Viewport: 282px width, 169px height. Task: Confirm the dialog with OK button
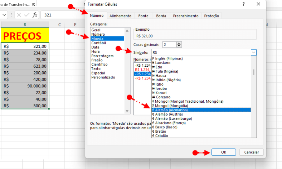pyautogui.click(x=224, y=152)
